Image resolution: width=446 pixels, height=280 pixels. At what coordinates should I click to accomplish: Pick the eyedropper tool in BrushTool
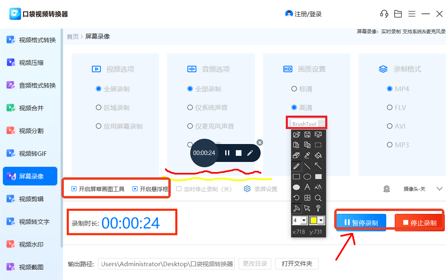click(x=307, y=155)
